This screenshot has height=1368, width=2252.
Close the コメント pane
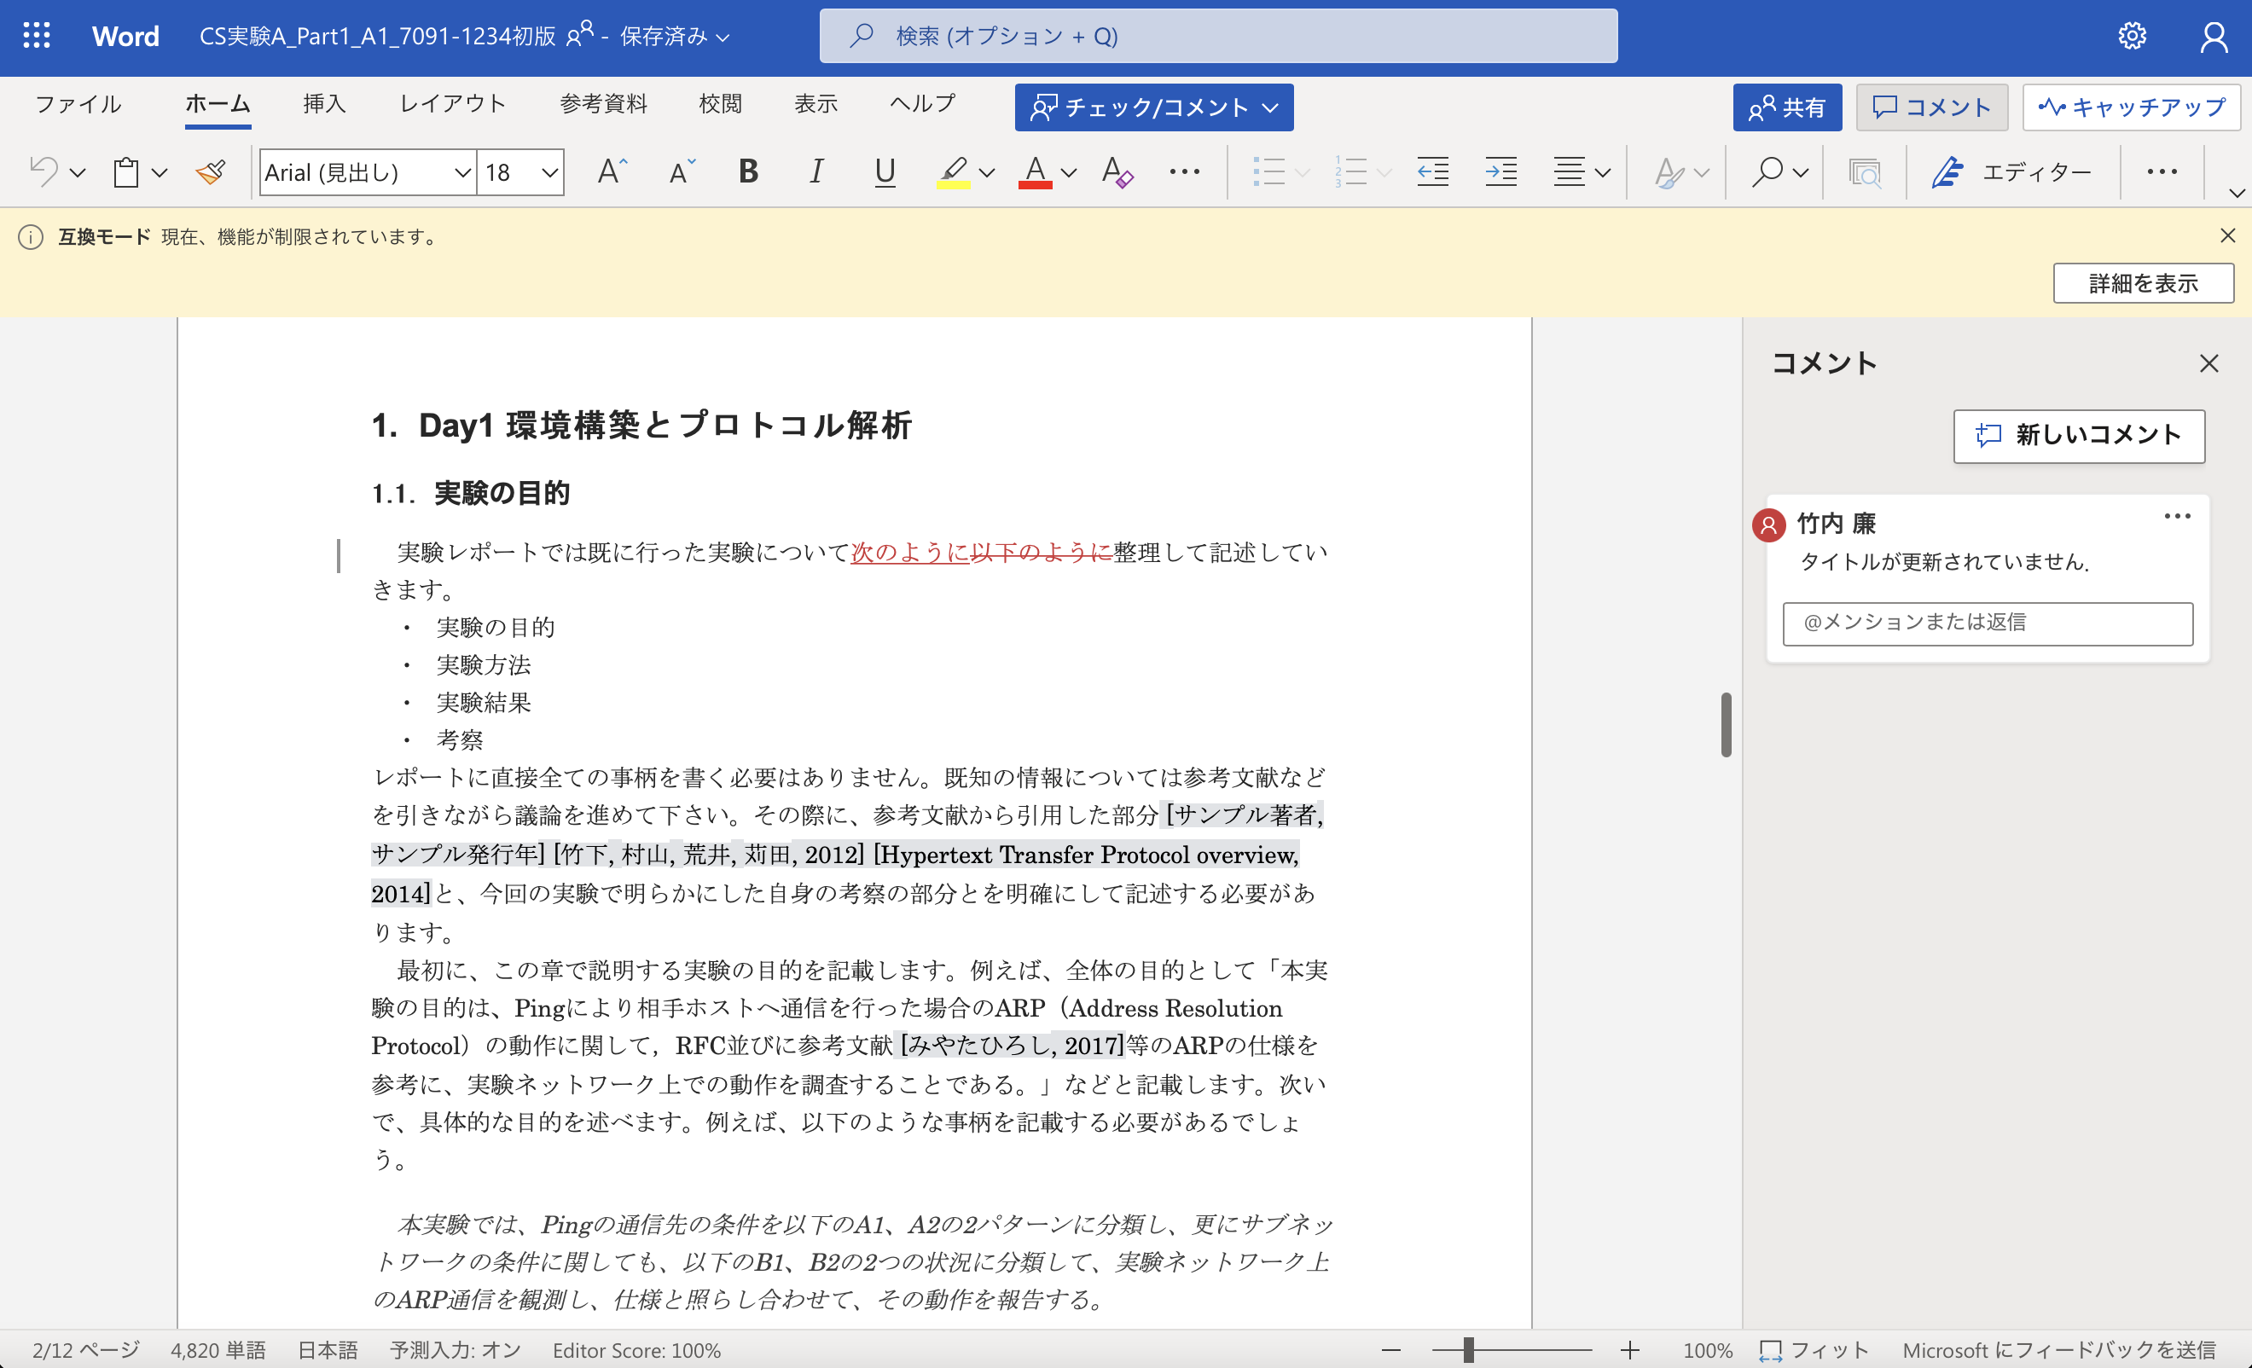coord(2209,363)
